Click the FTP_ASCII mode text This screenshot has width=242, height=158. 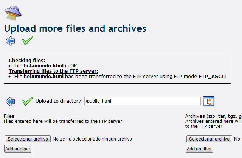tap(212, 76)
